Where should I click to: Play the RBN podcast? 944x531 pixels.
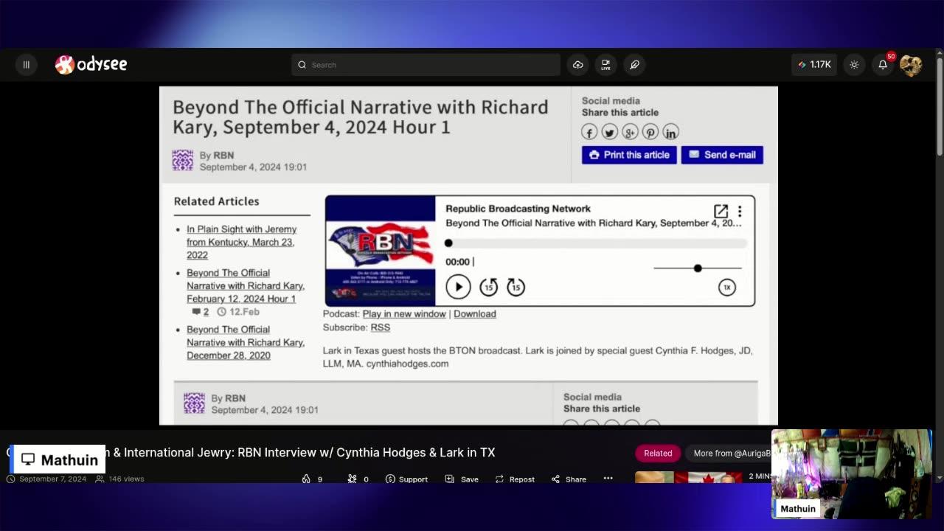(458, 287)
